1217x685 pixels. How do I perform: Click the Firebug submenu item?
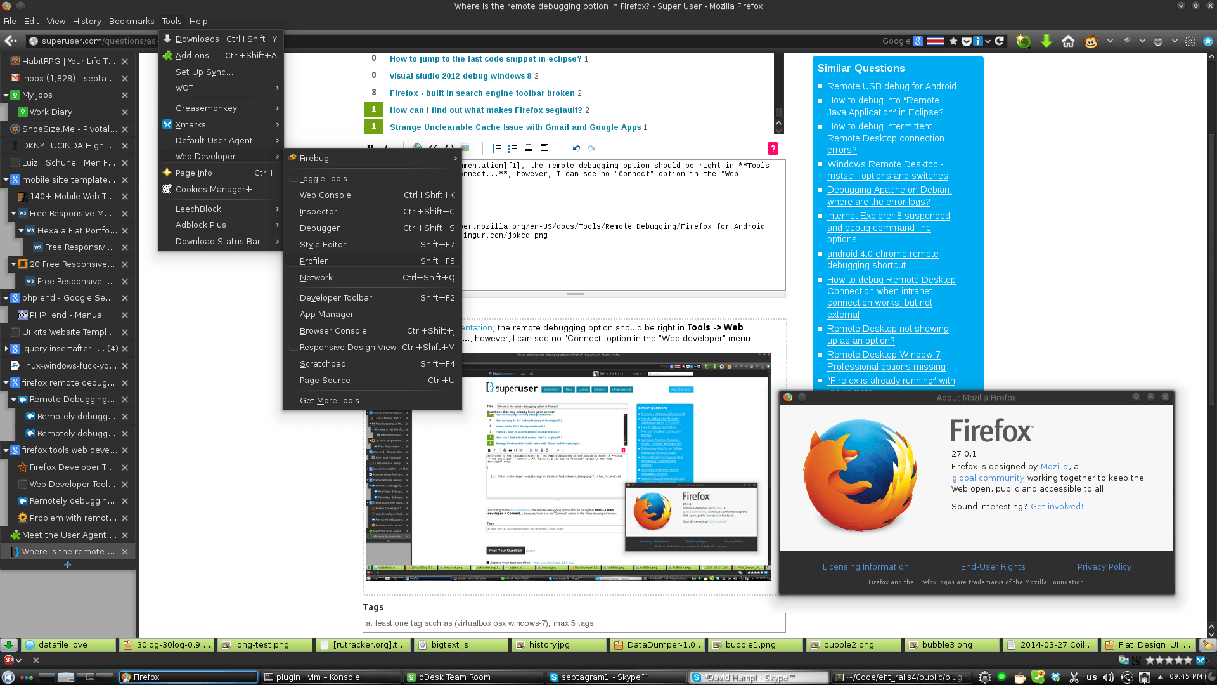tap(372, 159)
